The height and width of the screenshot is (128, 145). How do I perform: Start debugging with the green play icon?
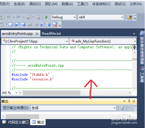coord(46,17)
